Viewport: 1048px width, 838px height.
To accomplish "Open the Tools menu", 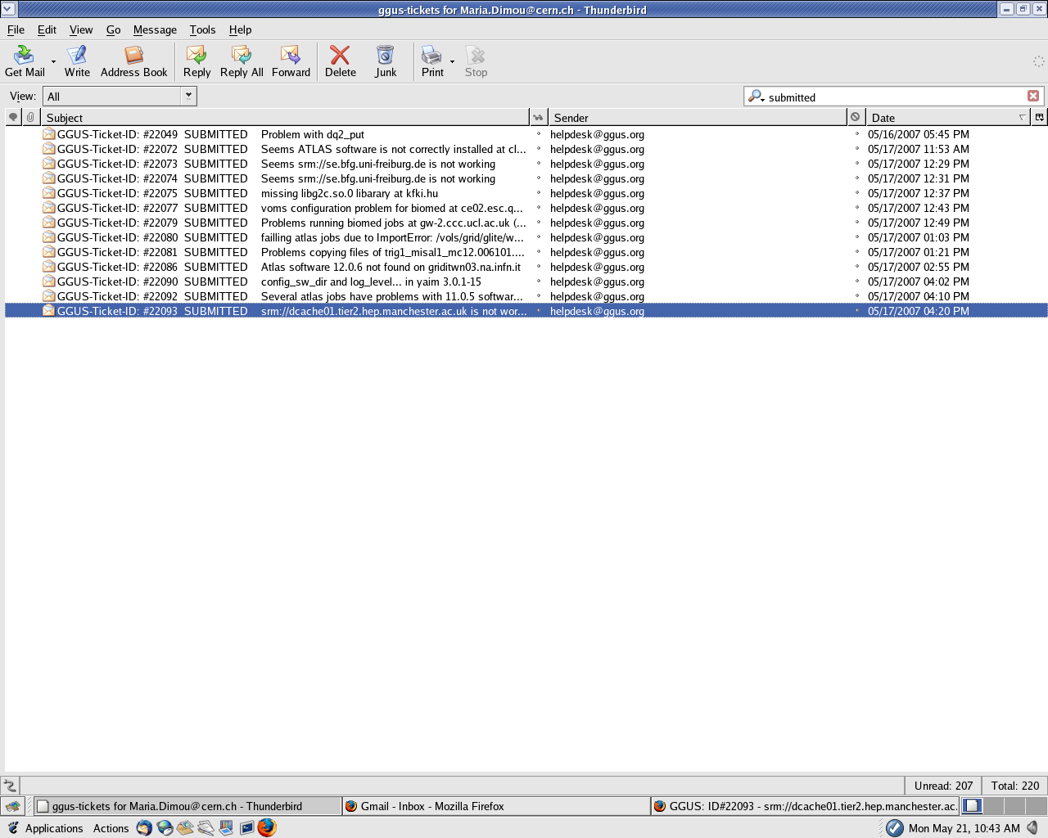I will pos(202,29).
